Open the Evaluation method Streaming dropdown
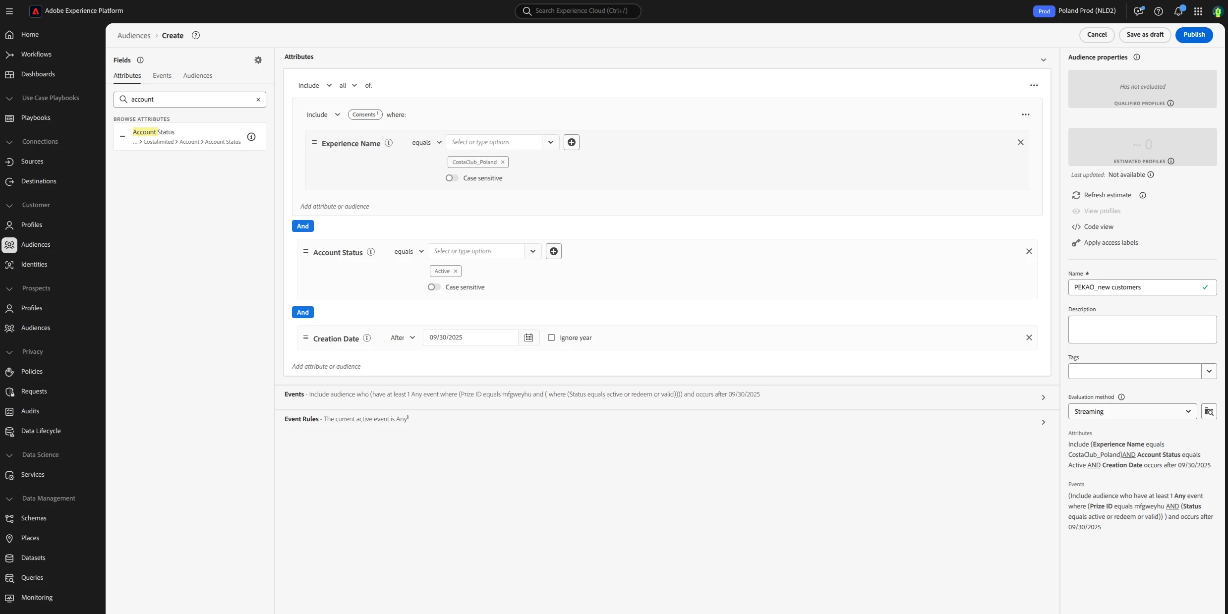The height and width of the screenshot is (614, 1228). tap(1132, 411)
